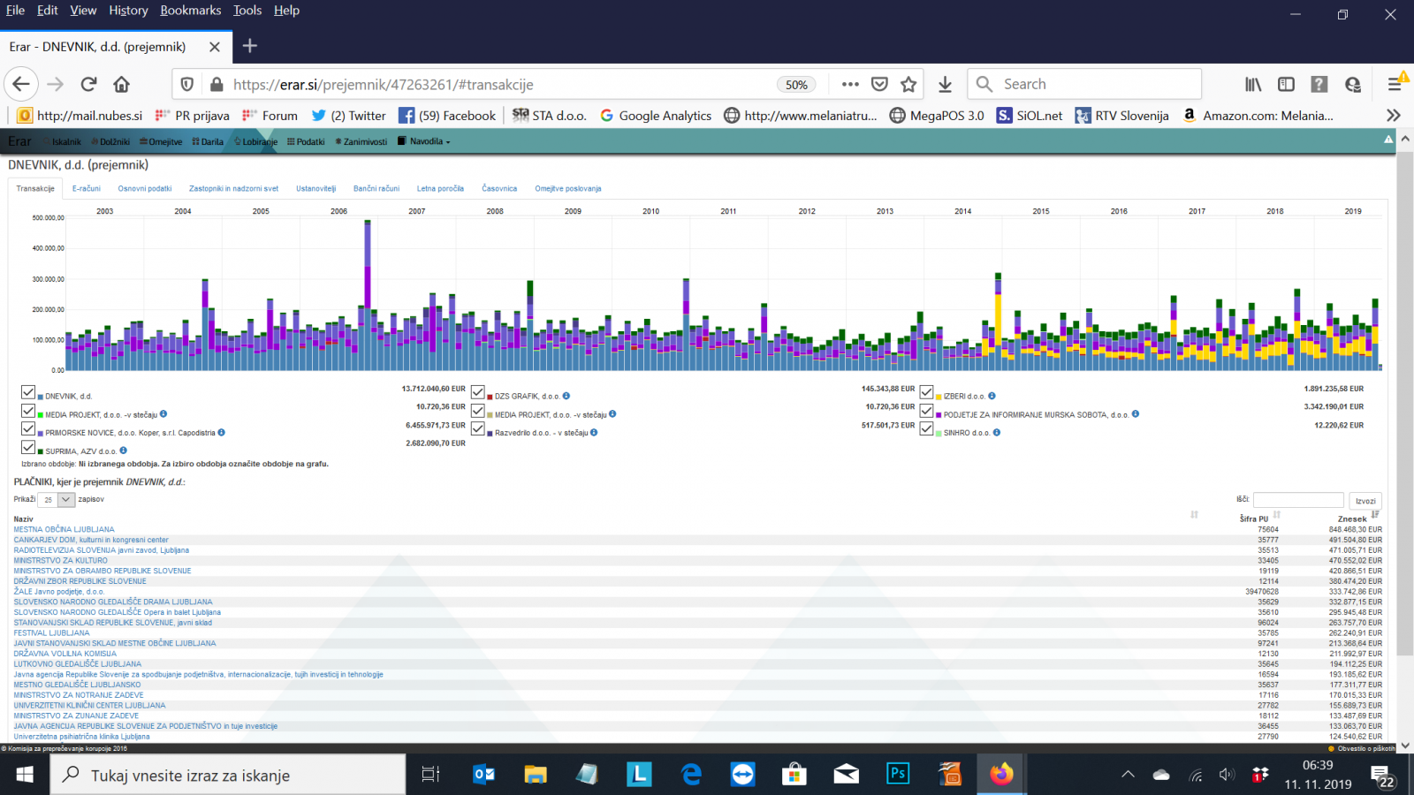Switch to the E-računi tab
The image size is (1414, 795).
(87, 188)
